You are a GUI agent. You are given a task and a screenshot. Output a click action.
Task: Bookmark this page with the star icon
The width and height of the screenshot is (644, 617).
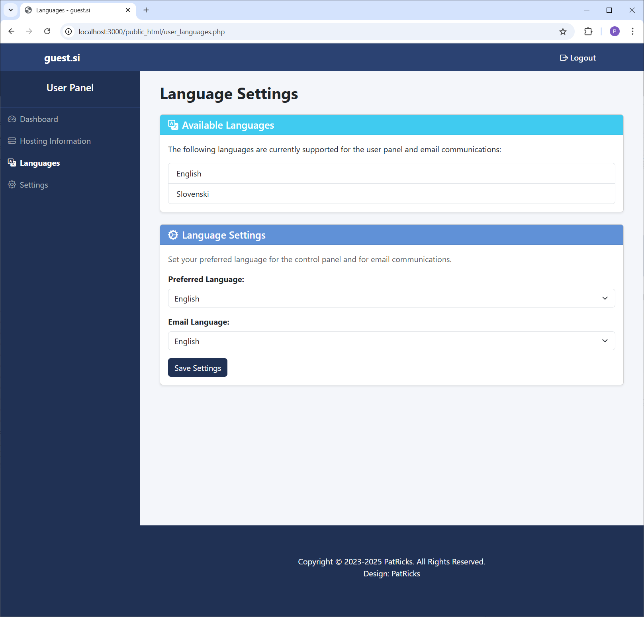pos(563,31)
